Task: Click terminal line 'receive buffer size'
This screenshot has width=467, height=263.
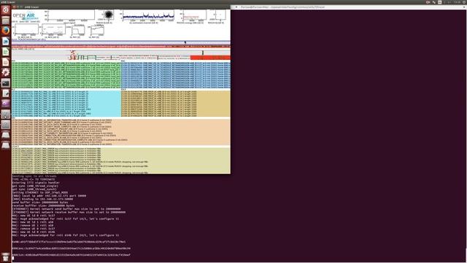Action: 43,206
